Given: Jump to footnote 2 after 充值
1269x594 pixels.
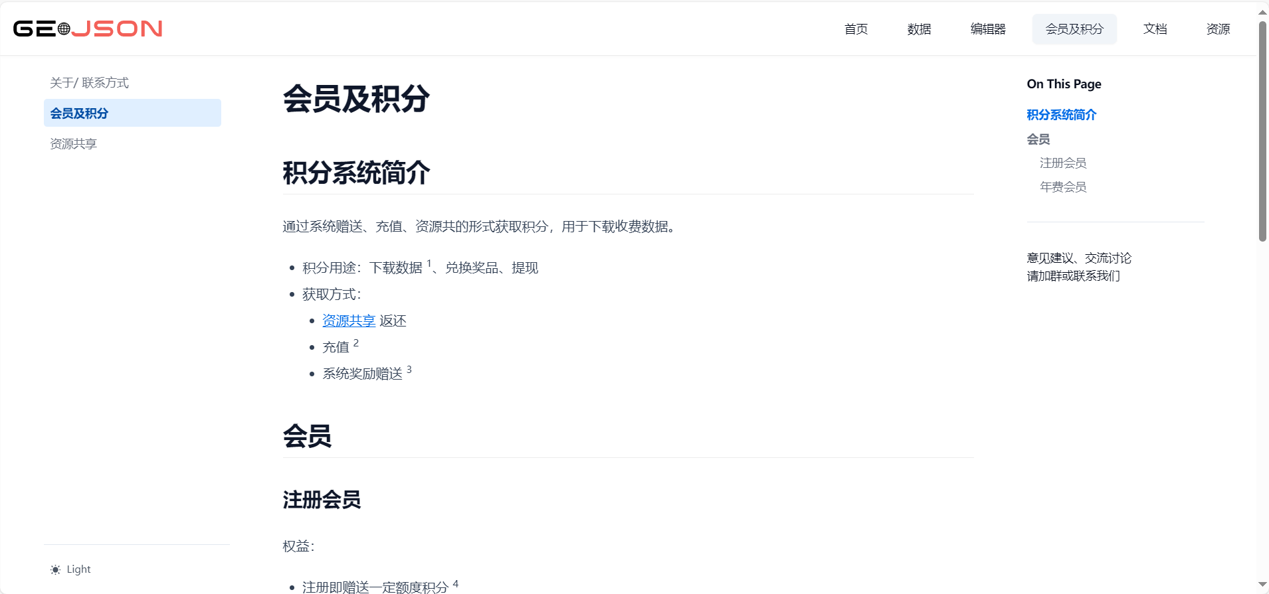Looking at the screenshot, I should 355,343.
